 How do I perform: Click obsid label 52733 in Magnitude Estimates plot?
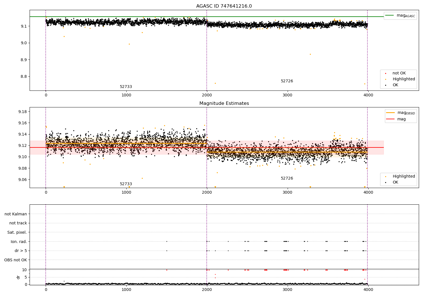(x=126, y=184)
